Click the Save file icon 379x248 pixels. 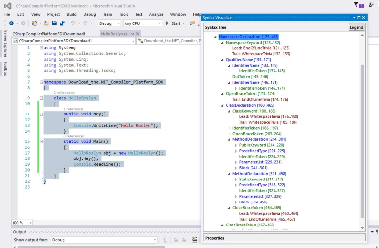pyautogui.click(x=54, y=23)
